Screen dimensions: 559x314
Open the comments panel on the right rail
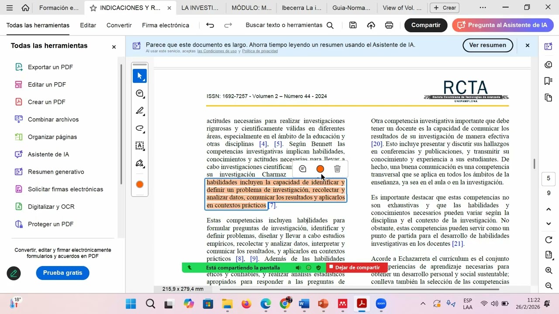(x=549, y=65)
